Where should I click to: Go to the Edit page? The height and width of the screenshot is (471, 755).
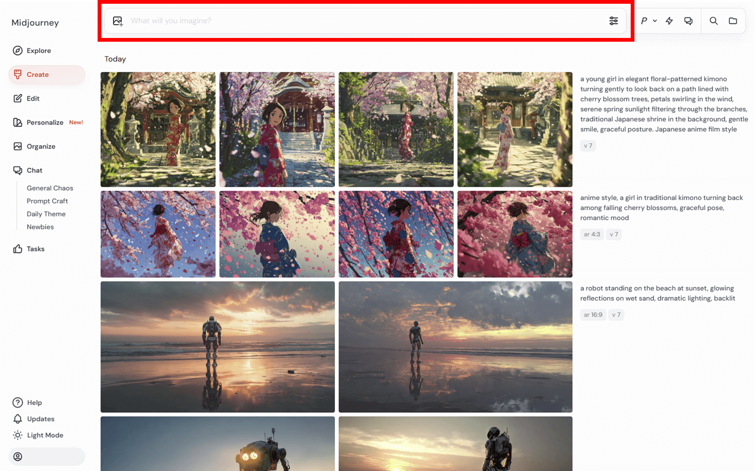pos(33,98)
